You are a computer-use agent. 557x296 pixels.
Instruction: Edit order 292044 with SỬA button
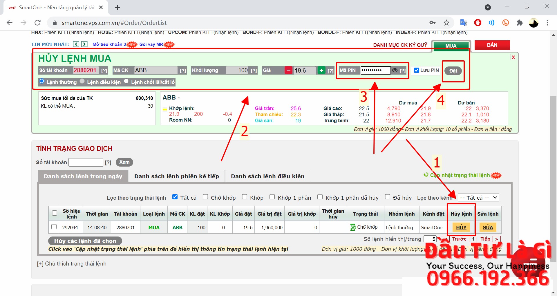[x=488, y=227]
